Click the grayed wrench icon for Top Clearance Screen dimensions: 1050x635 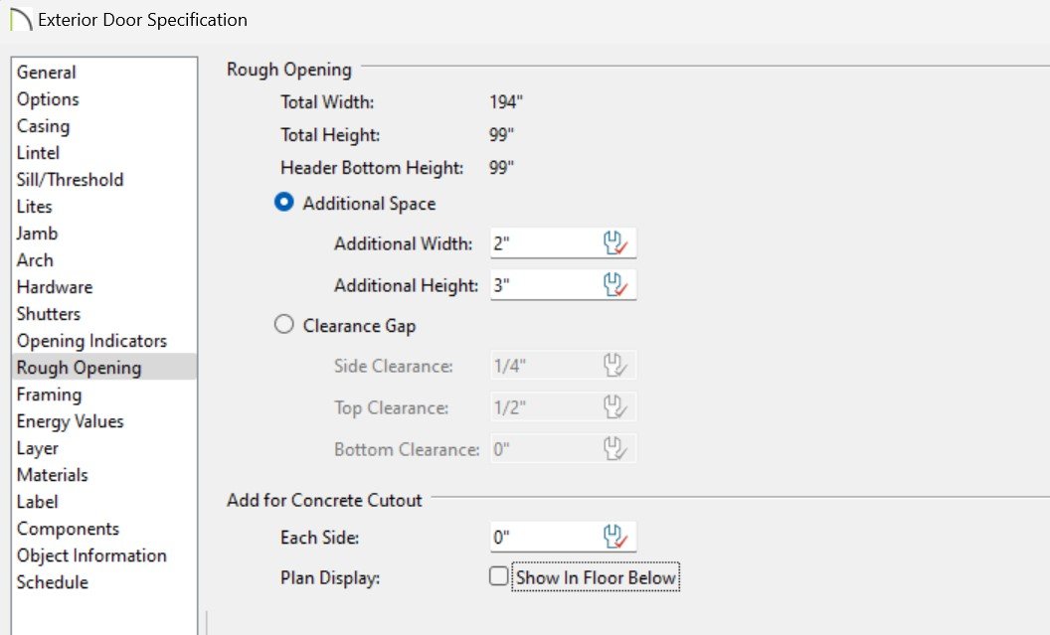[615, 408]
